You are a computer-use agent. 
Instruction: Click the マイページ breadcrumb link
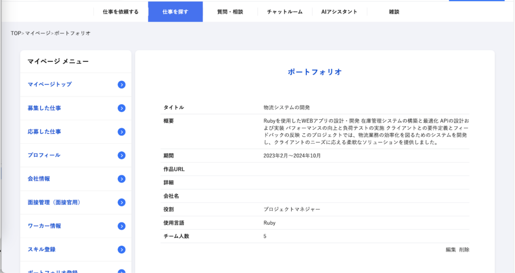tap(38, 33)
